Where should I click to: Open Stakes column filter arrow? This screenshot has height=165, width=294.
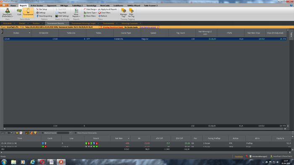click(29, 33)
